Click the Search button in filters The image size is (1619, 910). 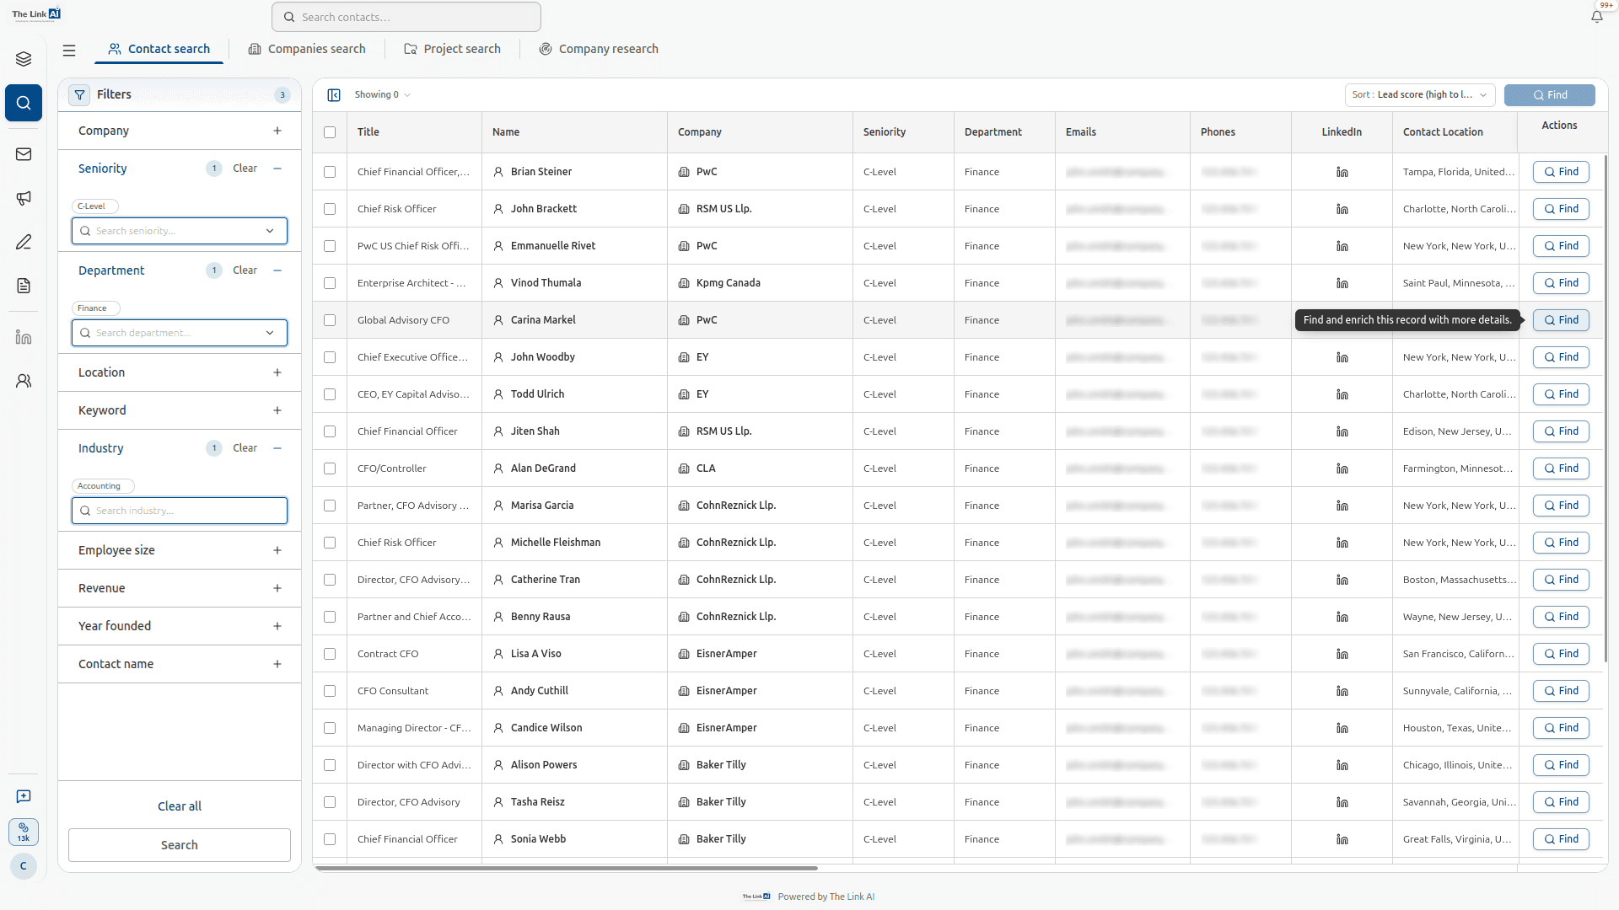pos(180,845)
